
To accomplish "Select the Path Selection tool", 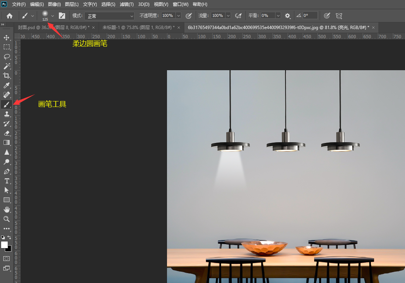I will [x=7, y=190].
